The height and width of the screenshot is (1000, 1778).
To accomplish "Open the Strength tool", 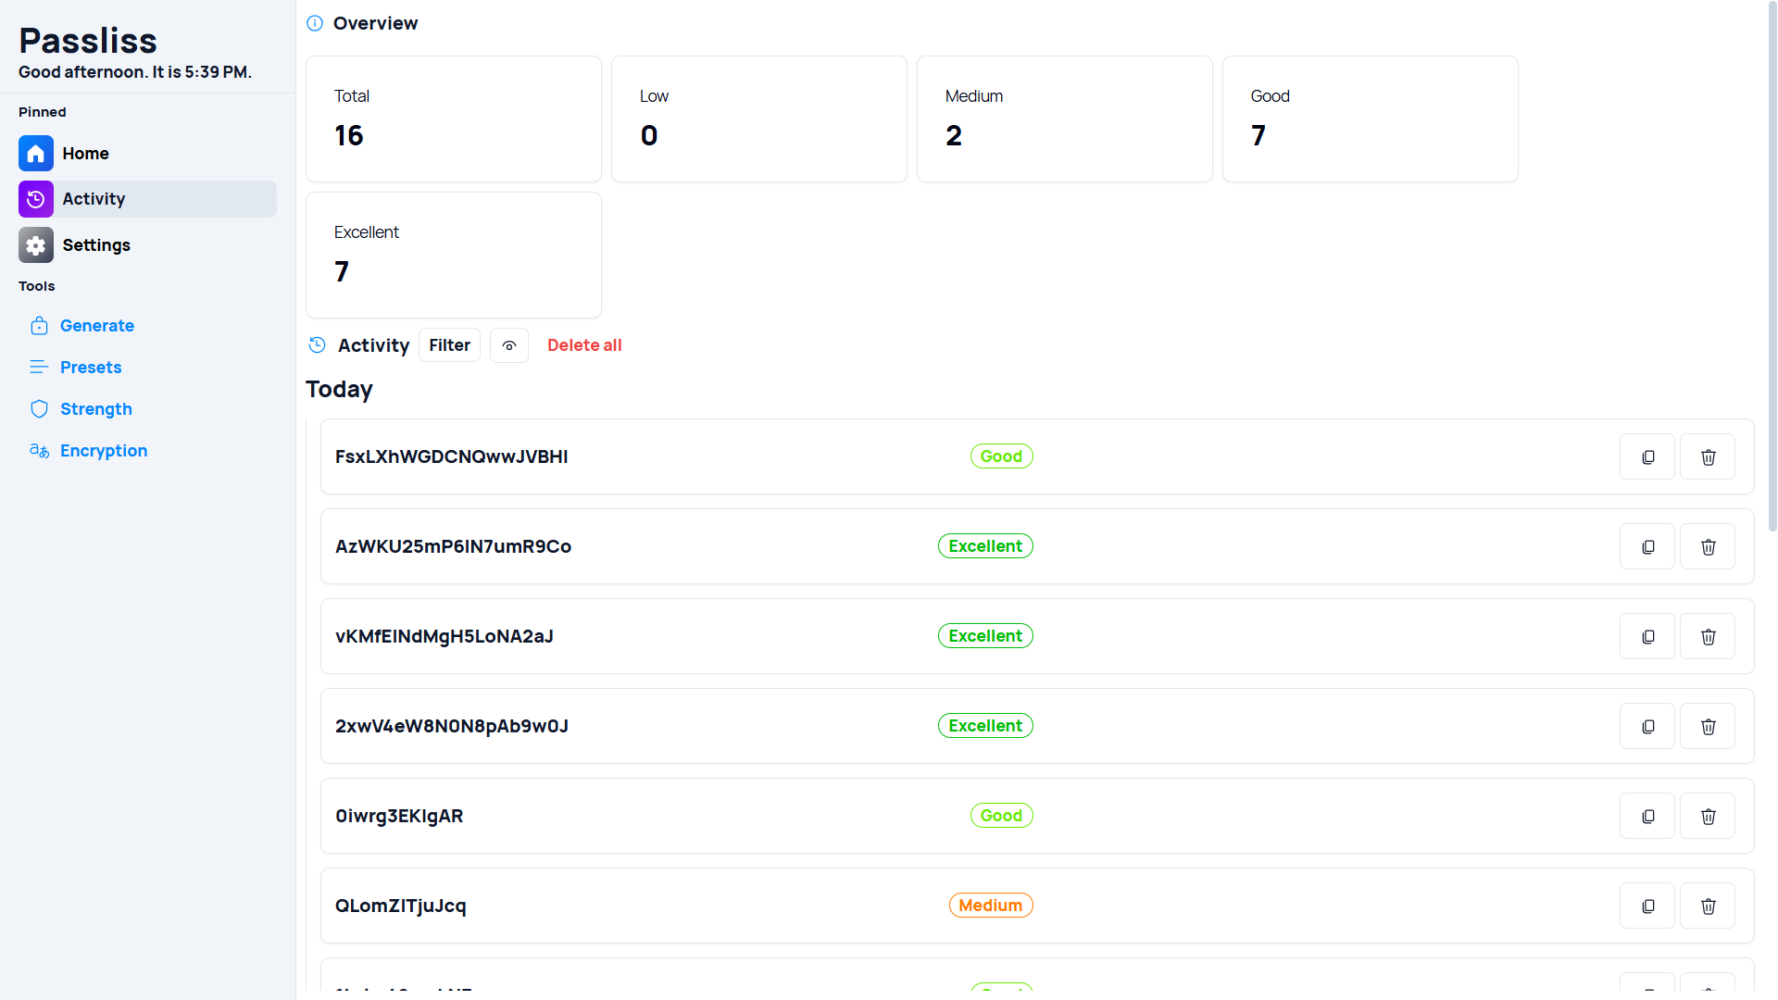I will coord(95,409).
